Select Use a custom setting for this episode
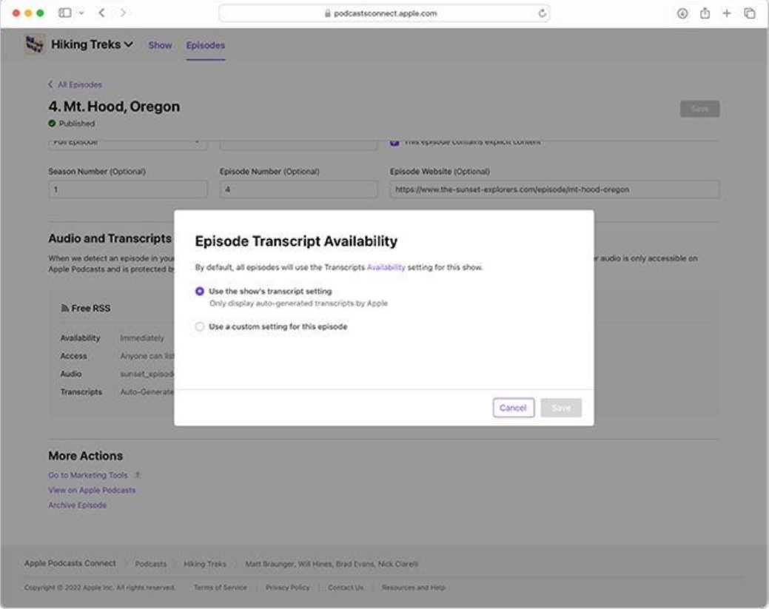This screenshot has width=769, height=609. 200,326
